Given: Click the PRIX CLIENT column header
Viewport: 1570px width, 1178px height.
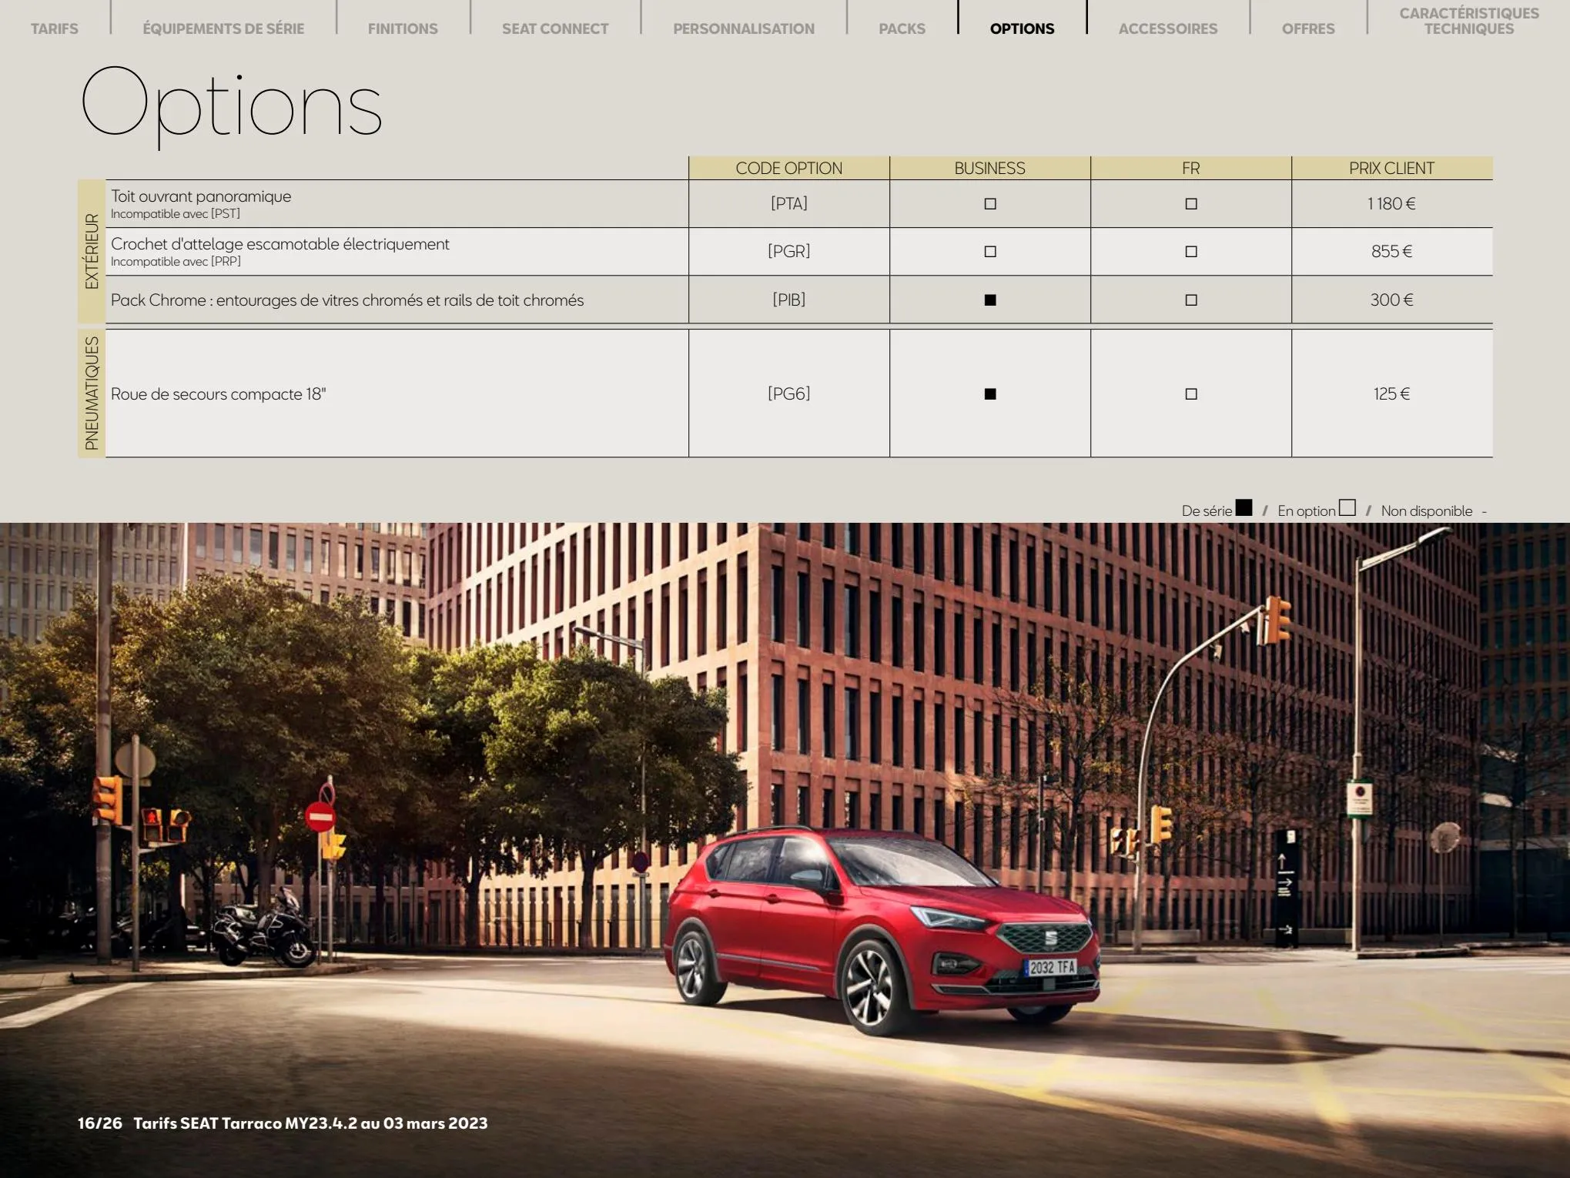Looking at the screenshot, I should tap(1392, 168).
